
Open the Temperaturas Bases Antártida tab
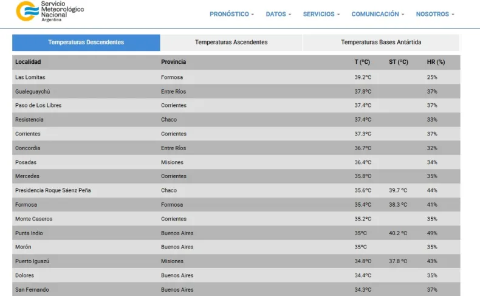381,43
